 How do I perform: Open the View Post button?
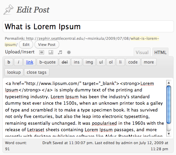click(47, 45)
